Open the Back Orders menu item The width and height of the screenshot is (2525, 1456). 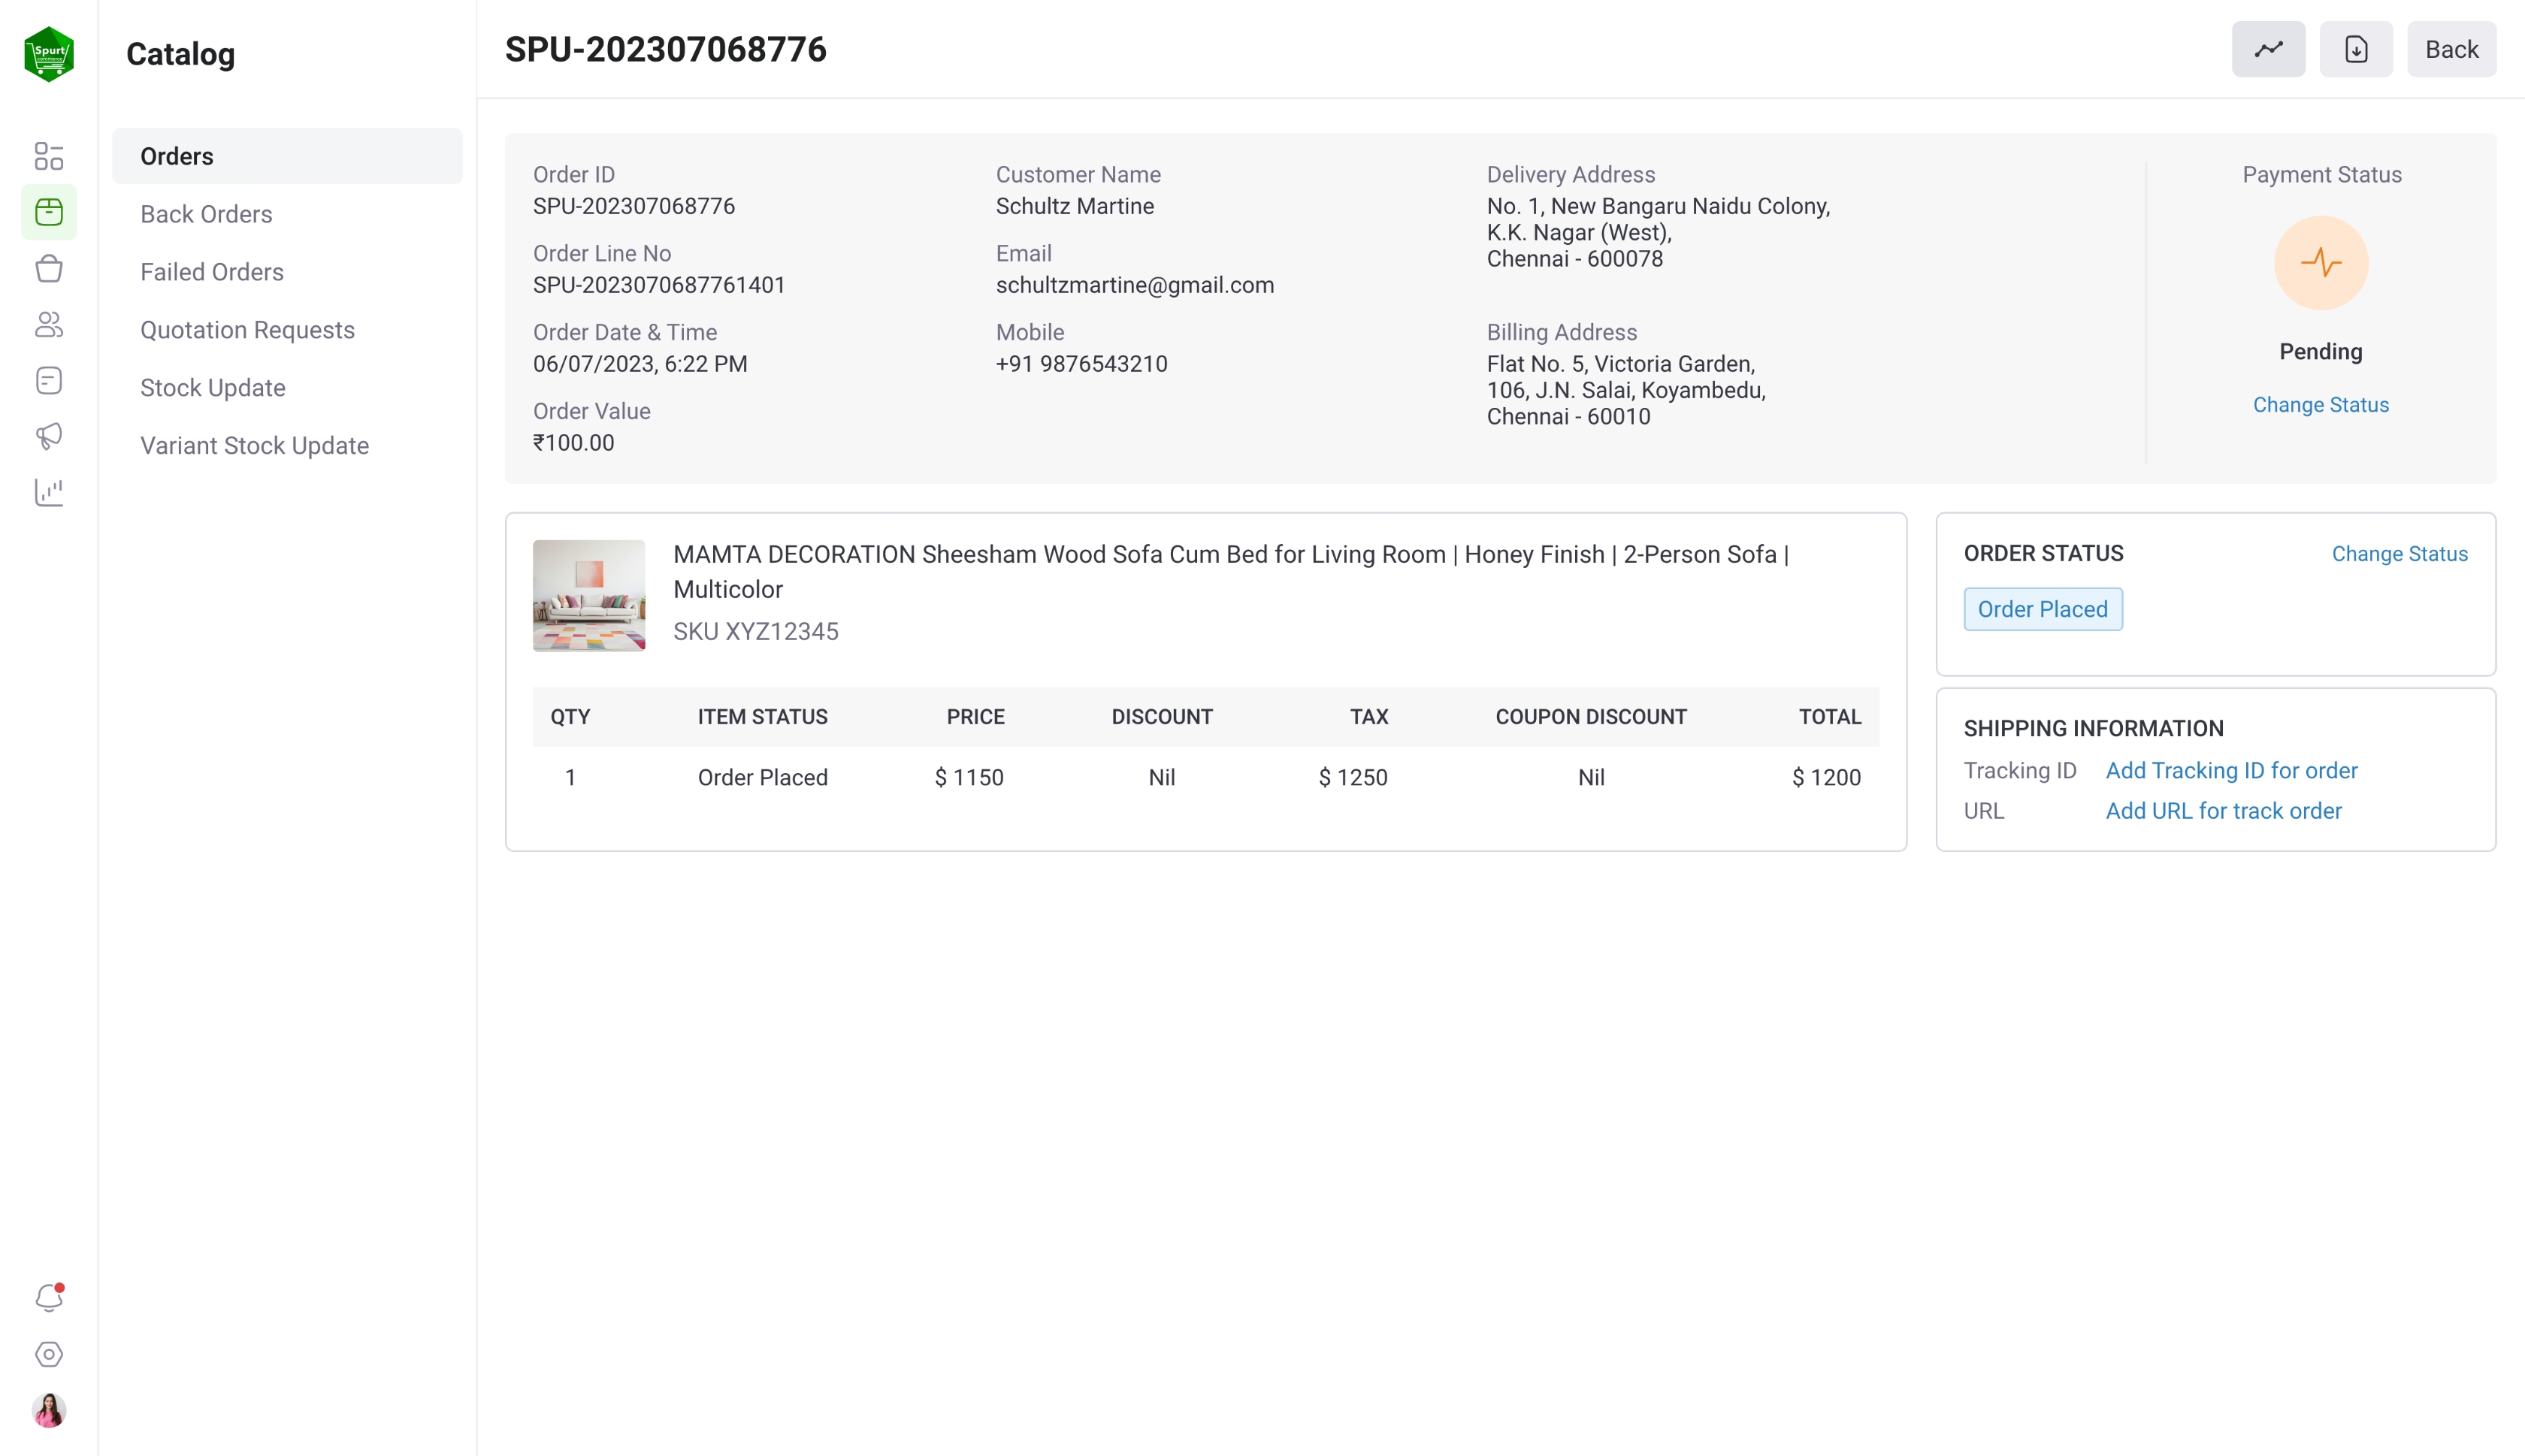pyautogui.click(x=207, y=213)
